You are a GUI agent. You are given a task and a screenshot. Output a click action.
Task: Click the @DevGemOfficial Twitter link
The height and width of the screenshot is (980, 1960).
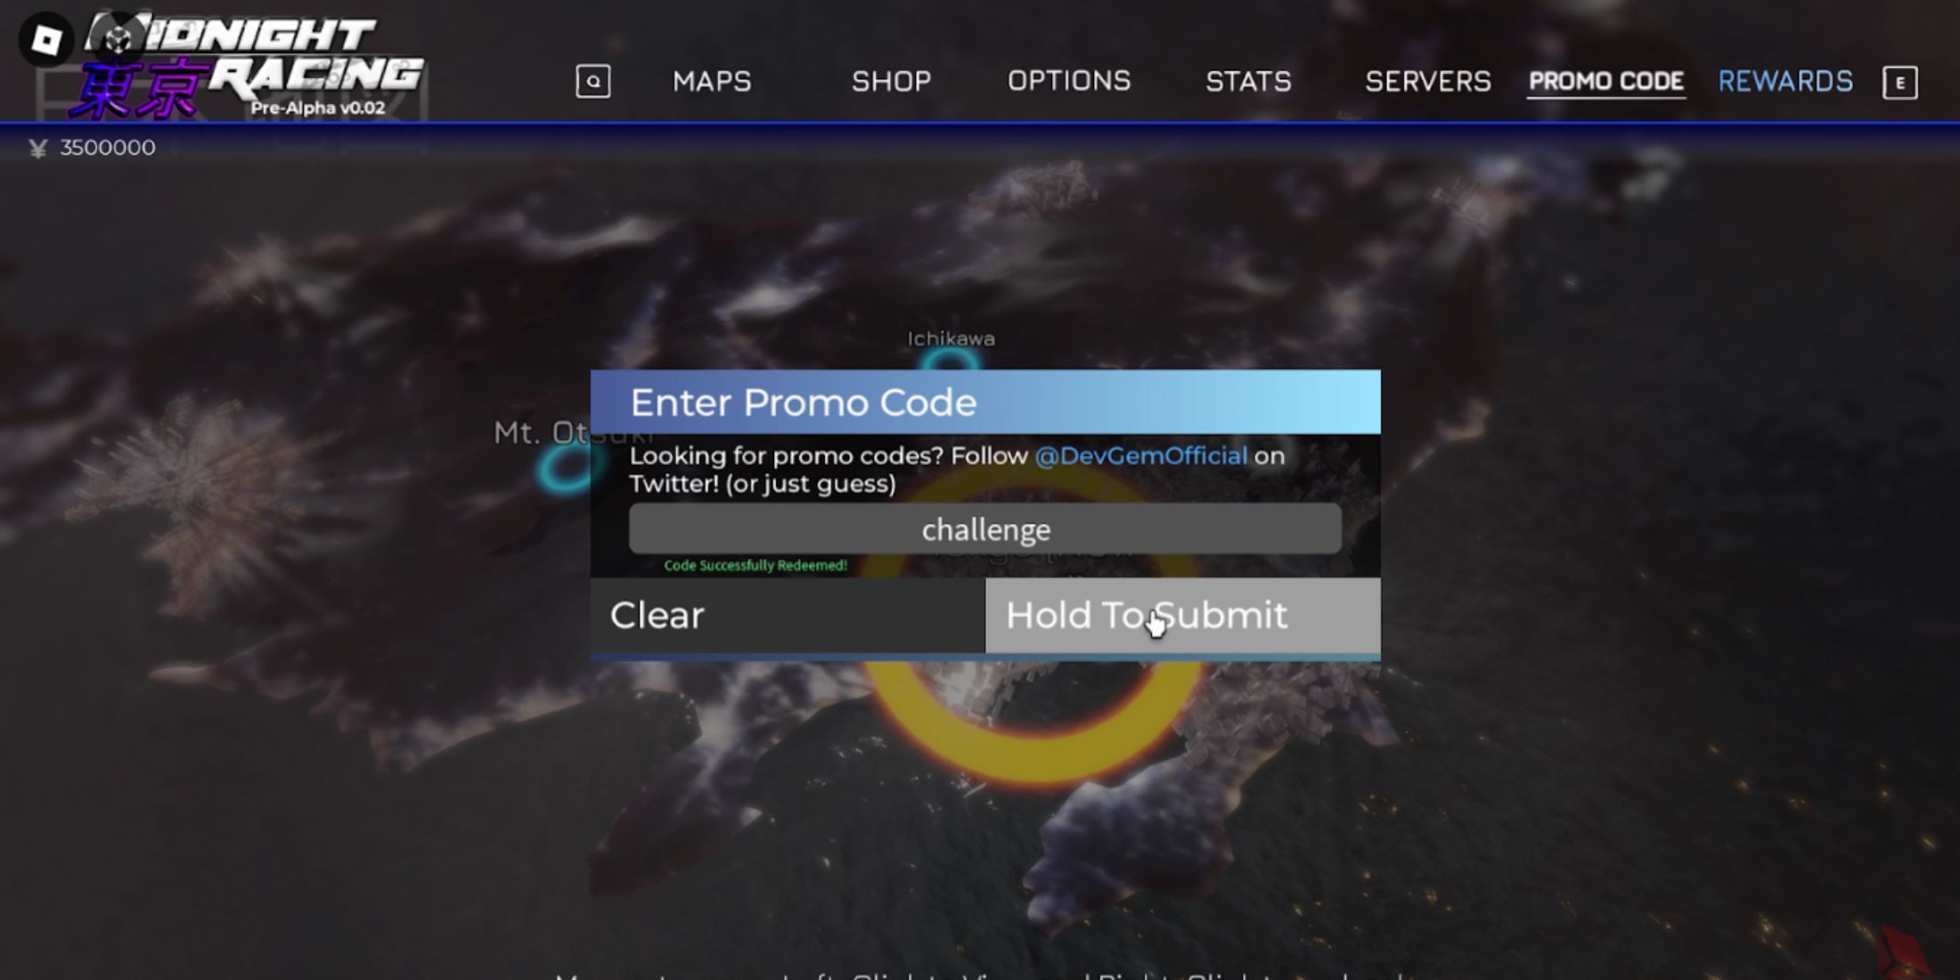click(x=1140, y=456)
